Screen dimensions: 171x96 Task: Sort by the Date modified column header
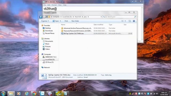pos(98,25)
